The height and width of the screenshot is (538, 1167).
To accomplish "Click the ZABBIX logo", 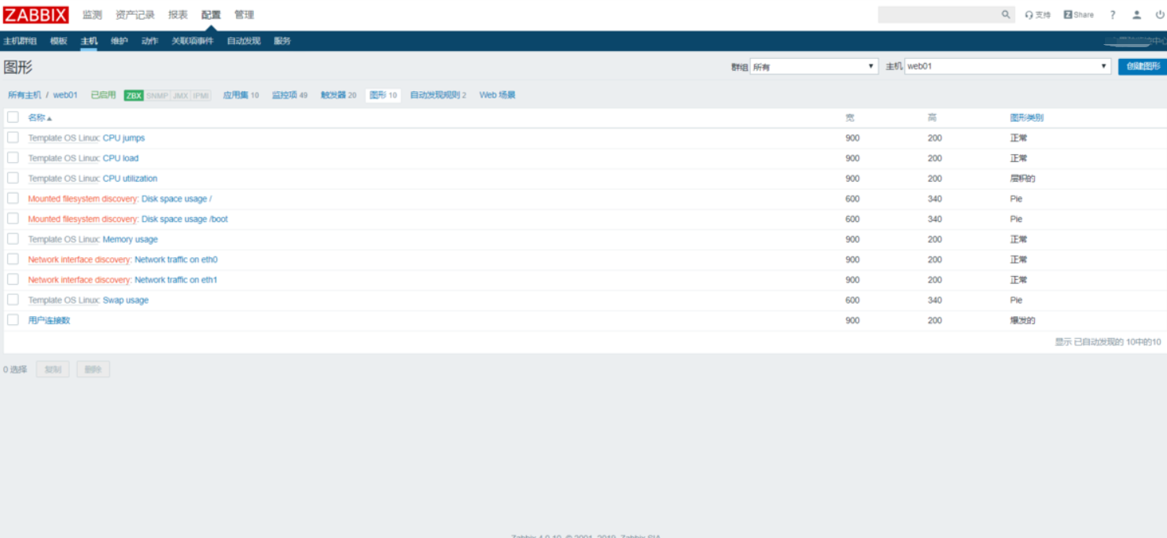I will coord(36,14).
